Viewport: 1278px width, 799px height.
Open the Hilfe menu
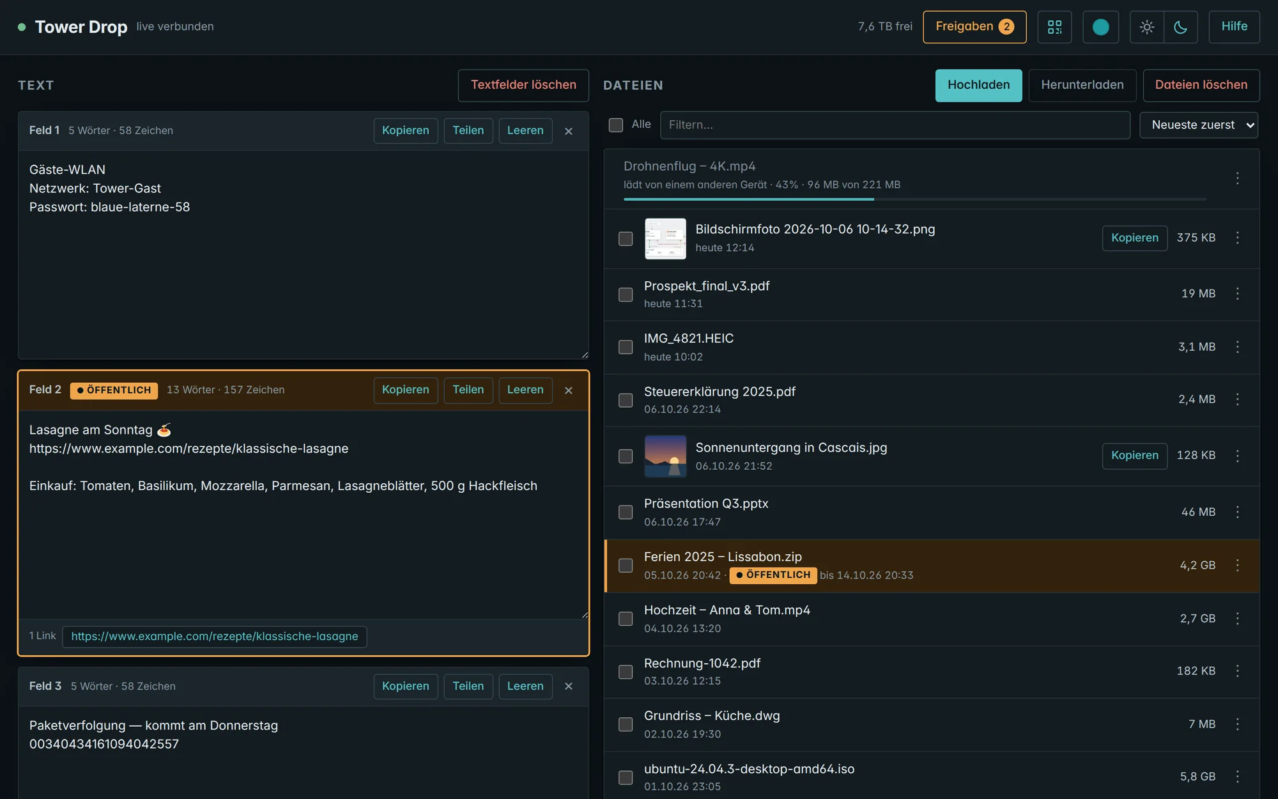coord(1234,27)
